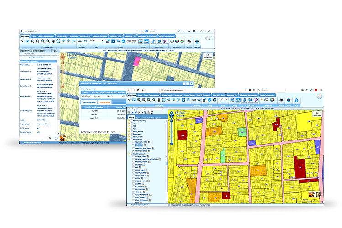
Task: Select the arrow pointer tool in front window
Action: [129, 100]
